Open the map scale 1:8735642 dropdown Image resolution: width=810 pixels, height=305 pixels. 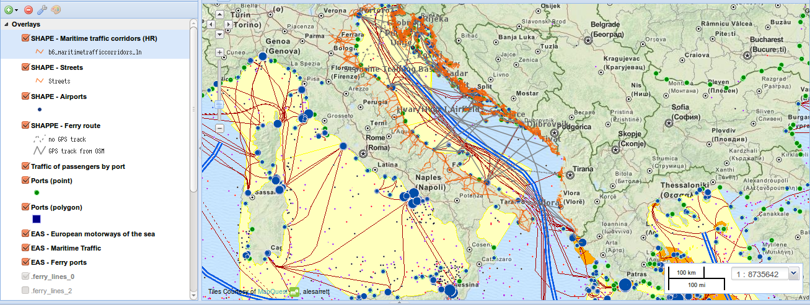click(795, 274)
